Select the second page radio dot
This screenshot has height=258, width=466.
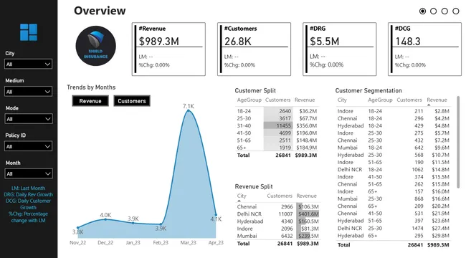pos(433,11)
